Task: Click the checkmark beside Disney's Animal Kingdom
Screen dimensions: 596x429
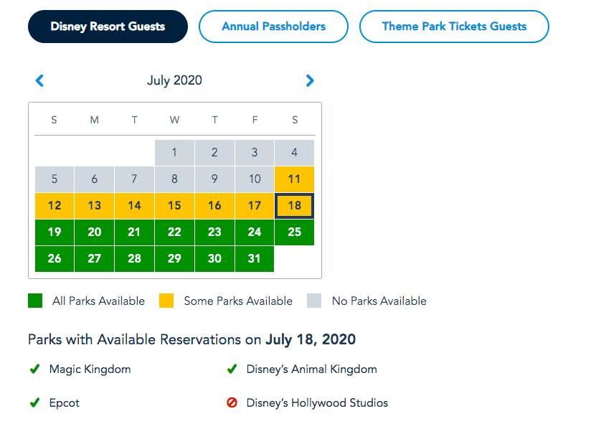Action: tap(232, 369)
